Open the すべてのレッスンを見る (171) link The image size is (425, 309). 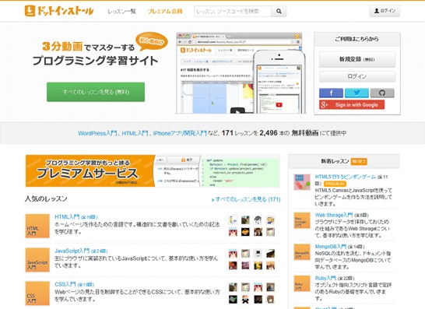click(246, 199)
